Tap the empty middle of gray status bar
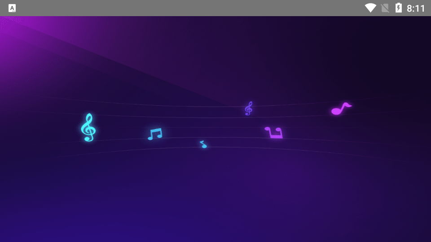This screenshot has height=242, width=431. click(189, 8)
